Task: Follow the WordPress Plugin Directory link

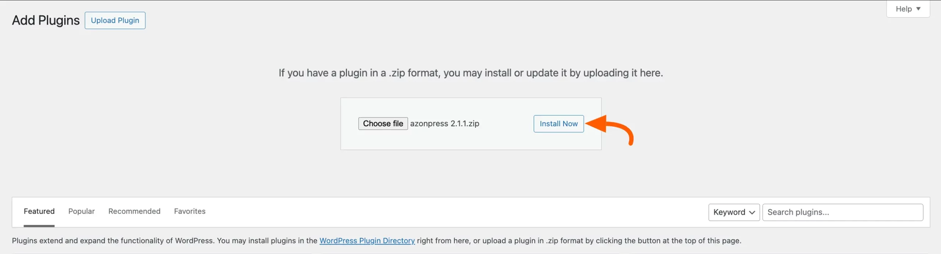Action: [367, 241]
